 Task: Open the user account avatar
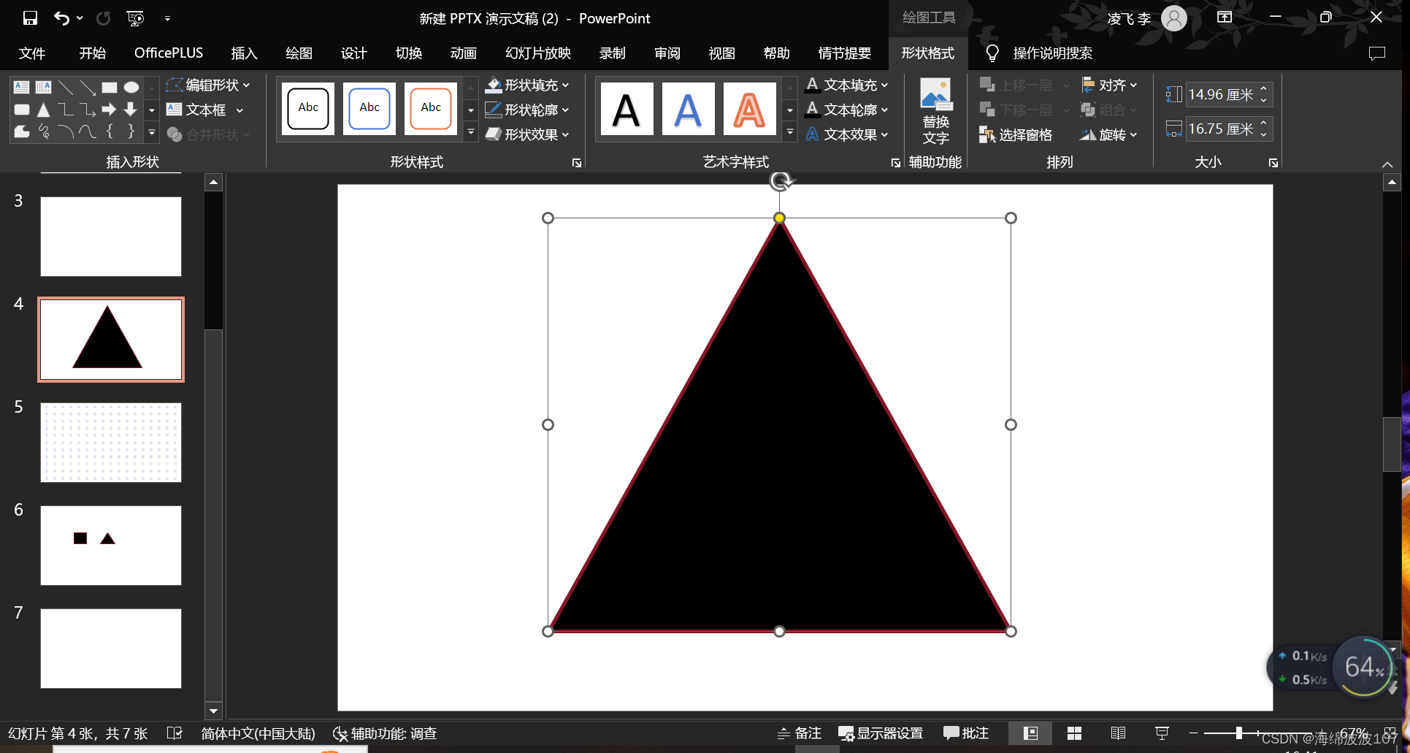[x=1174, y=18]
